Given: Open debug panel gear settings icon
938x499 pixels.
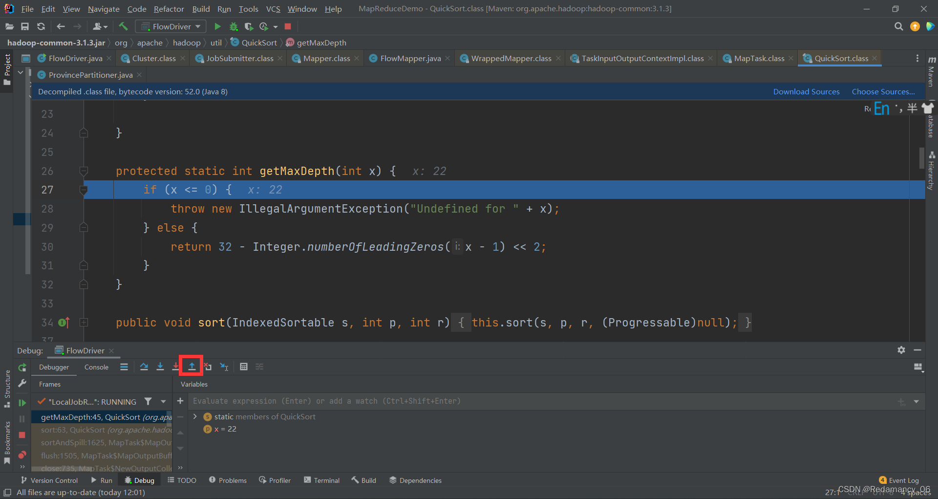Looking at the screenshot, I should [x=901, y=350].
